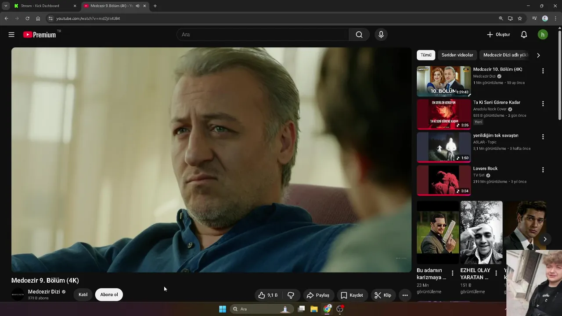Click the Medcezir 10. Bölüm (4K) title

tap(497, 69)
